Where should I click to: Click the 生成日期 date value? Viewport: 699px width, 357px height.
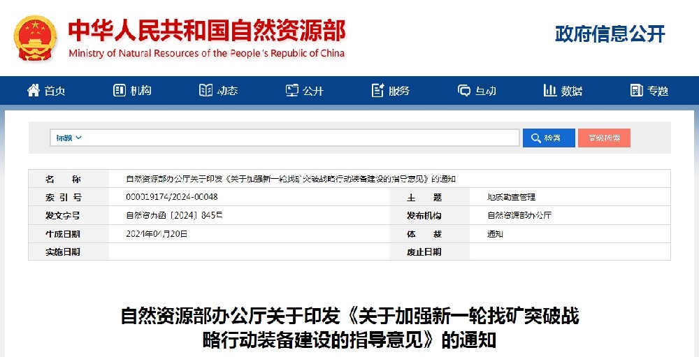pyautogui.click(x=157, y=233)
